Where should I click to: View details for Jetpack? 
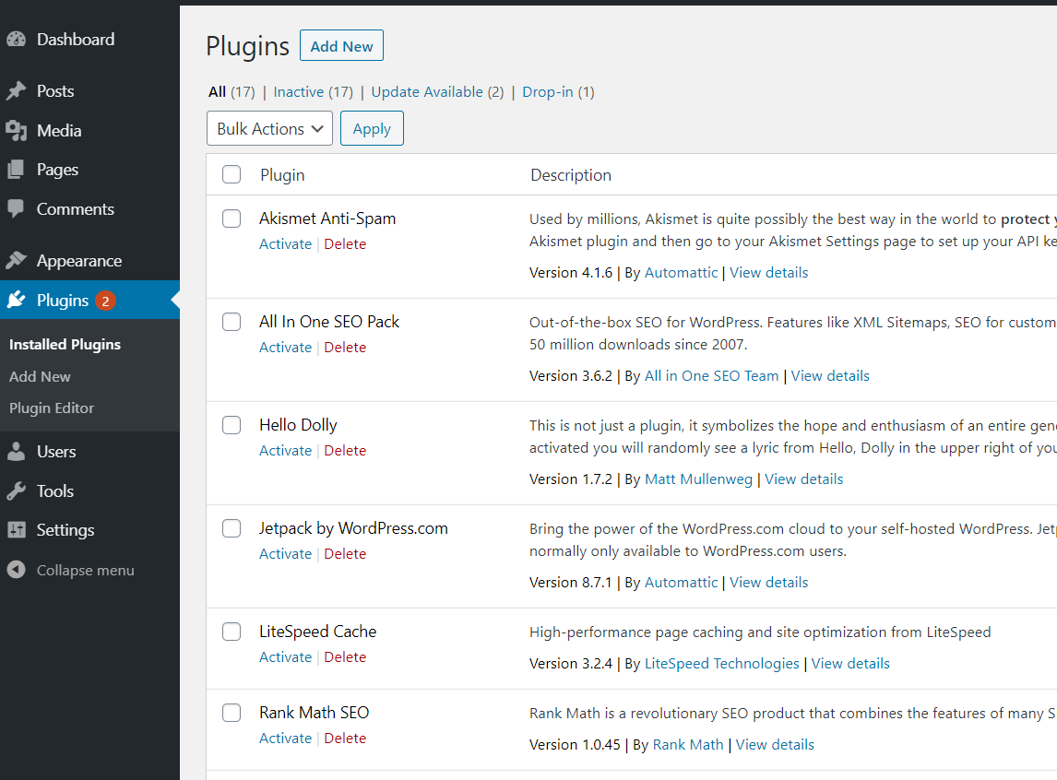tap(768, 582)
